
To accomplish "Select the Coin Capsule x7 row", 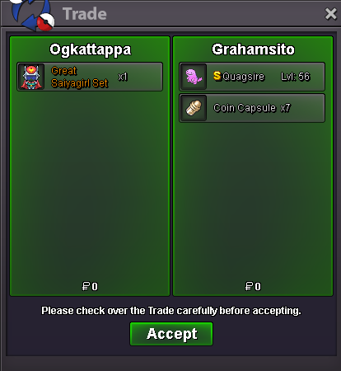I will coord(252,108).
